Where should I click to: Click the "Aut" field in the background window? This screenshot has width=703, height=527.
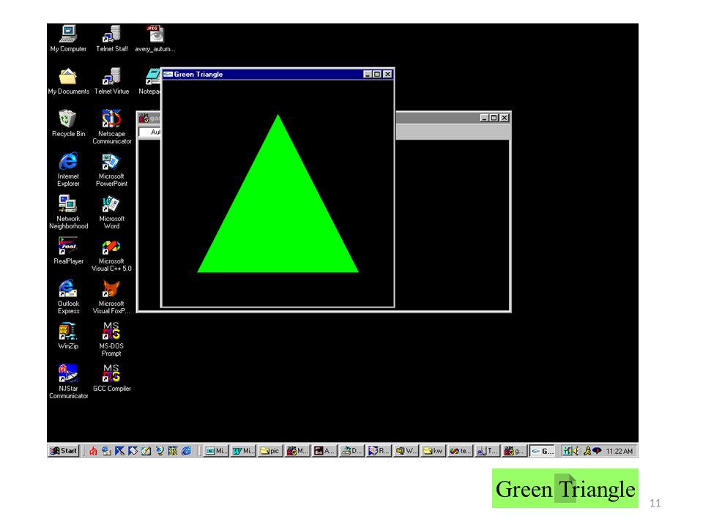[x=150, y=132]
